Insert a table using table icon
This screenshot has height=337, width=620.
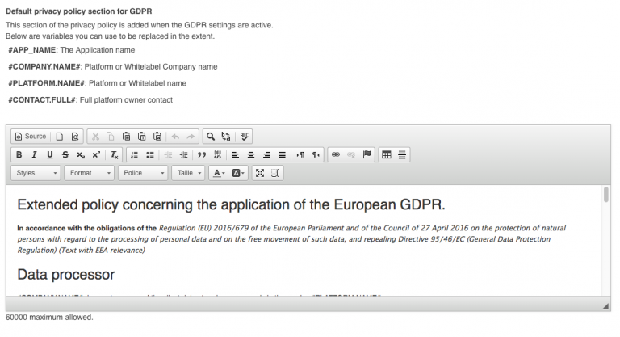pyautogui.click(x=386, y=154)
